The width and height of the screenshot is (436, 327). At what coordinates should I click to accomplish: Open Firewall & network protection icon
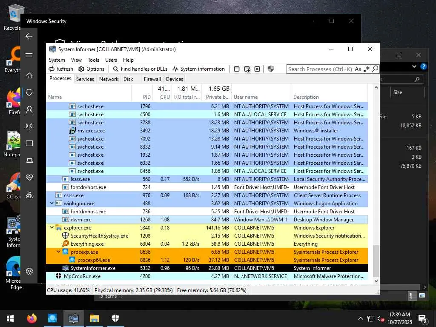pyautogui.click(x=29, y=126)
